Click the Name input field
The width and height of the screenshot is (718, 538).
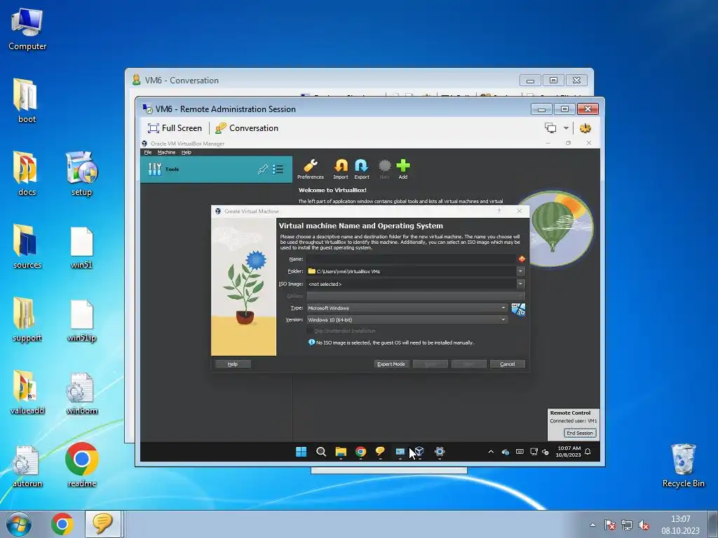(x=411, y=259)
